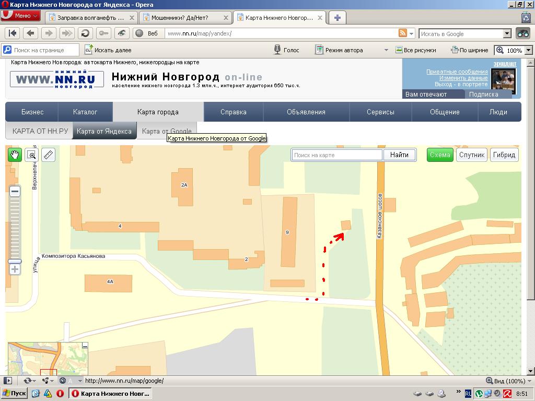Image resolution: width=535 pixels, height=401 pixels.
Task: Click Искать далее button
Action: [108, 50]
